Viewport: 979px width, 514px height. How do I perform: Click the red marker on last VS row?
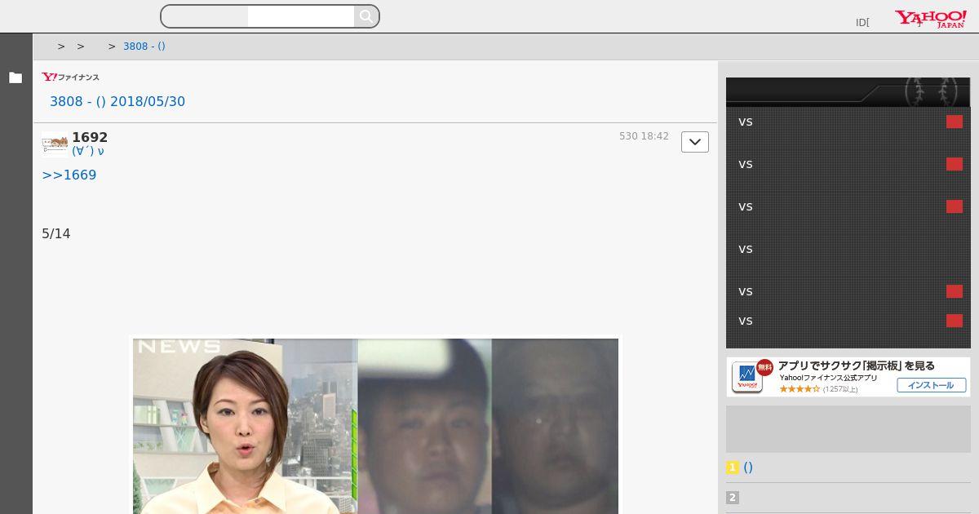(x=954, y=321)
